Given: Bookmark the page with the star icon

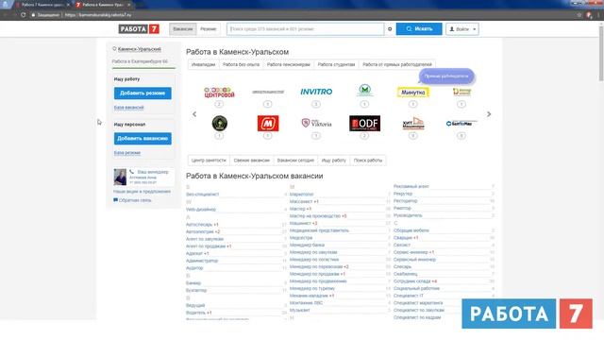Looking at the screenshot, I should (579, 15).
